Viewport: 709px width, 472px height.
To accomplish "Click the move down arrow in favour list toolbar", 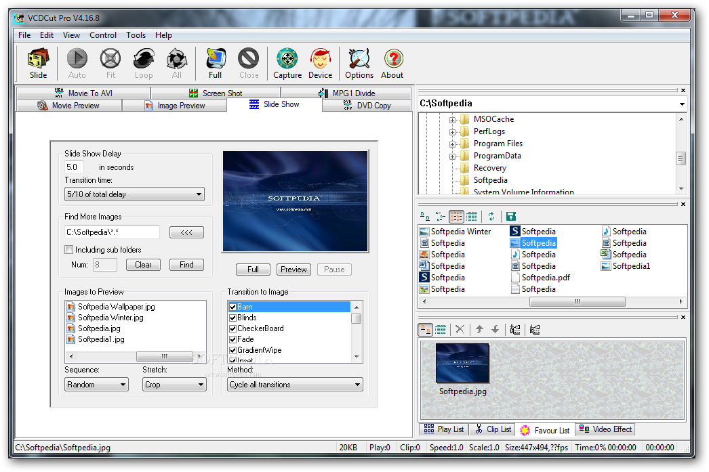I will tap(495, 329).
